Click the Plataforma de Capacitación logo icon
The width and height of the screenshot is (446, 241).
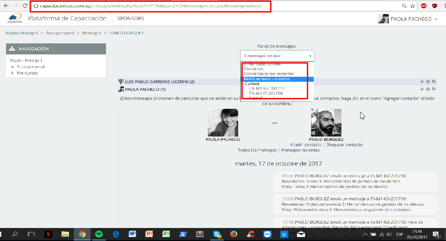click(x=14, y=18)
